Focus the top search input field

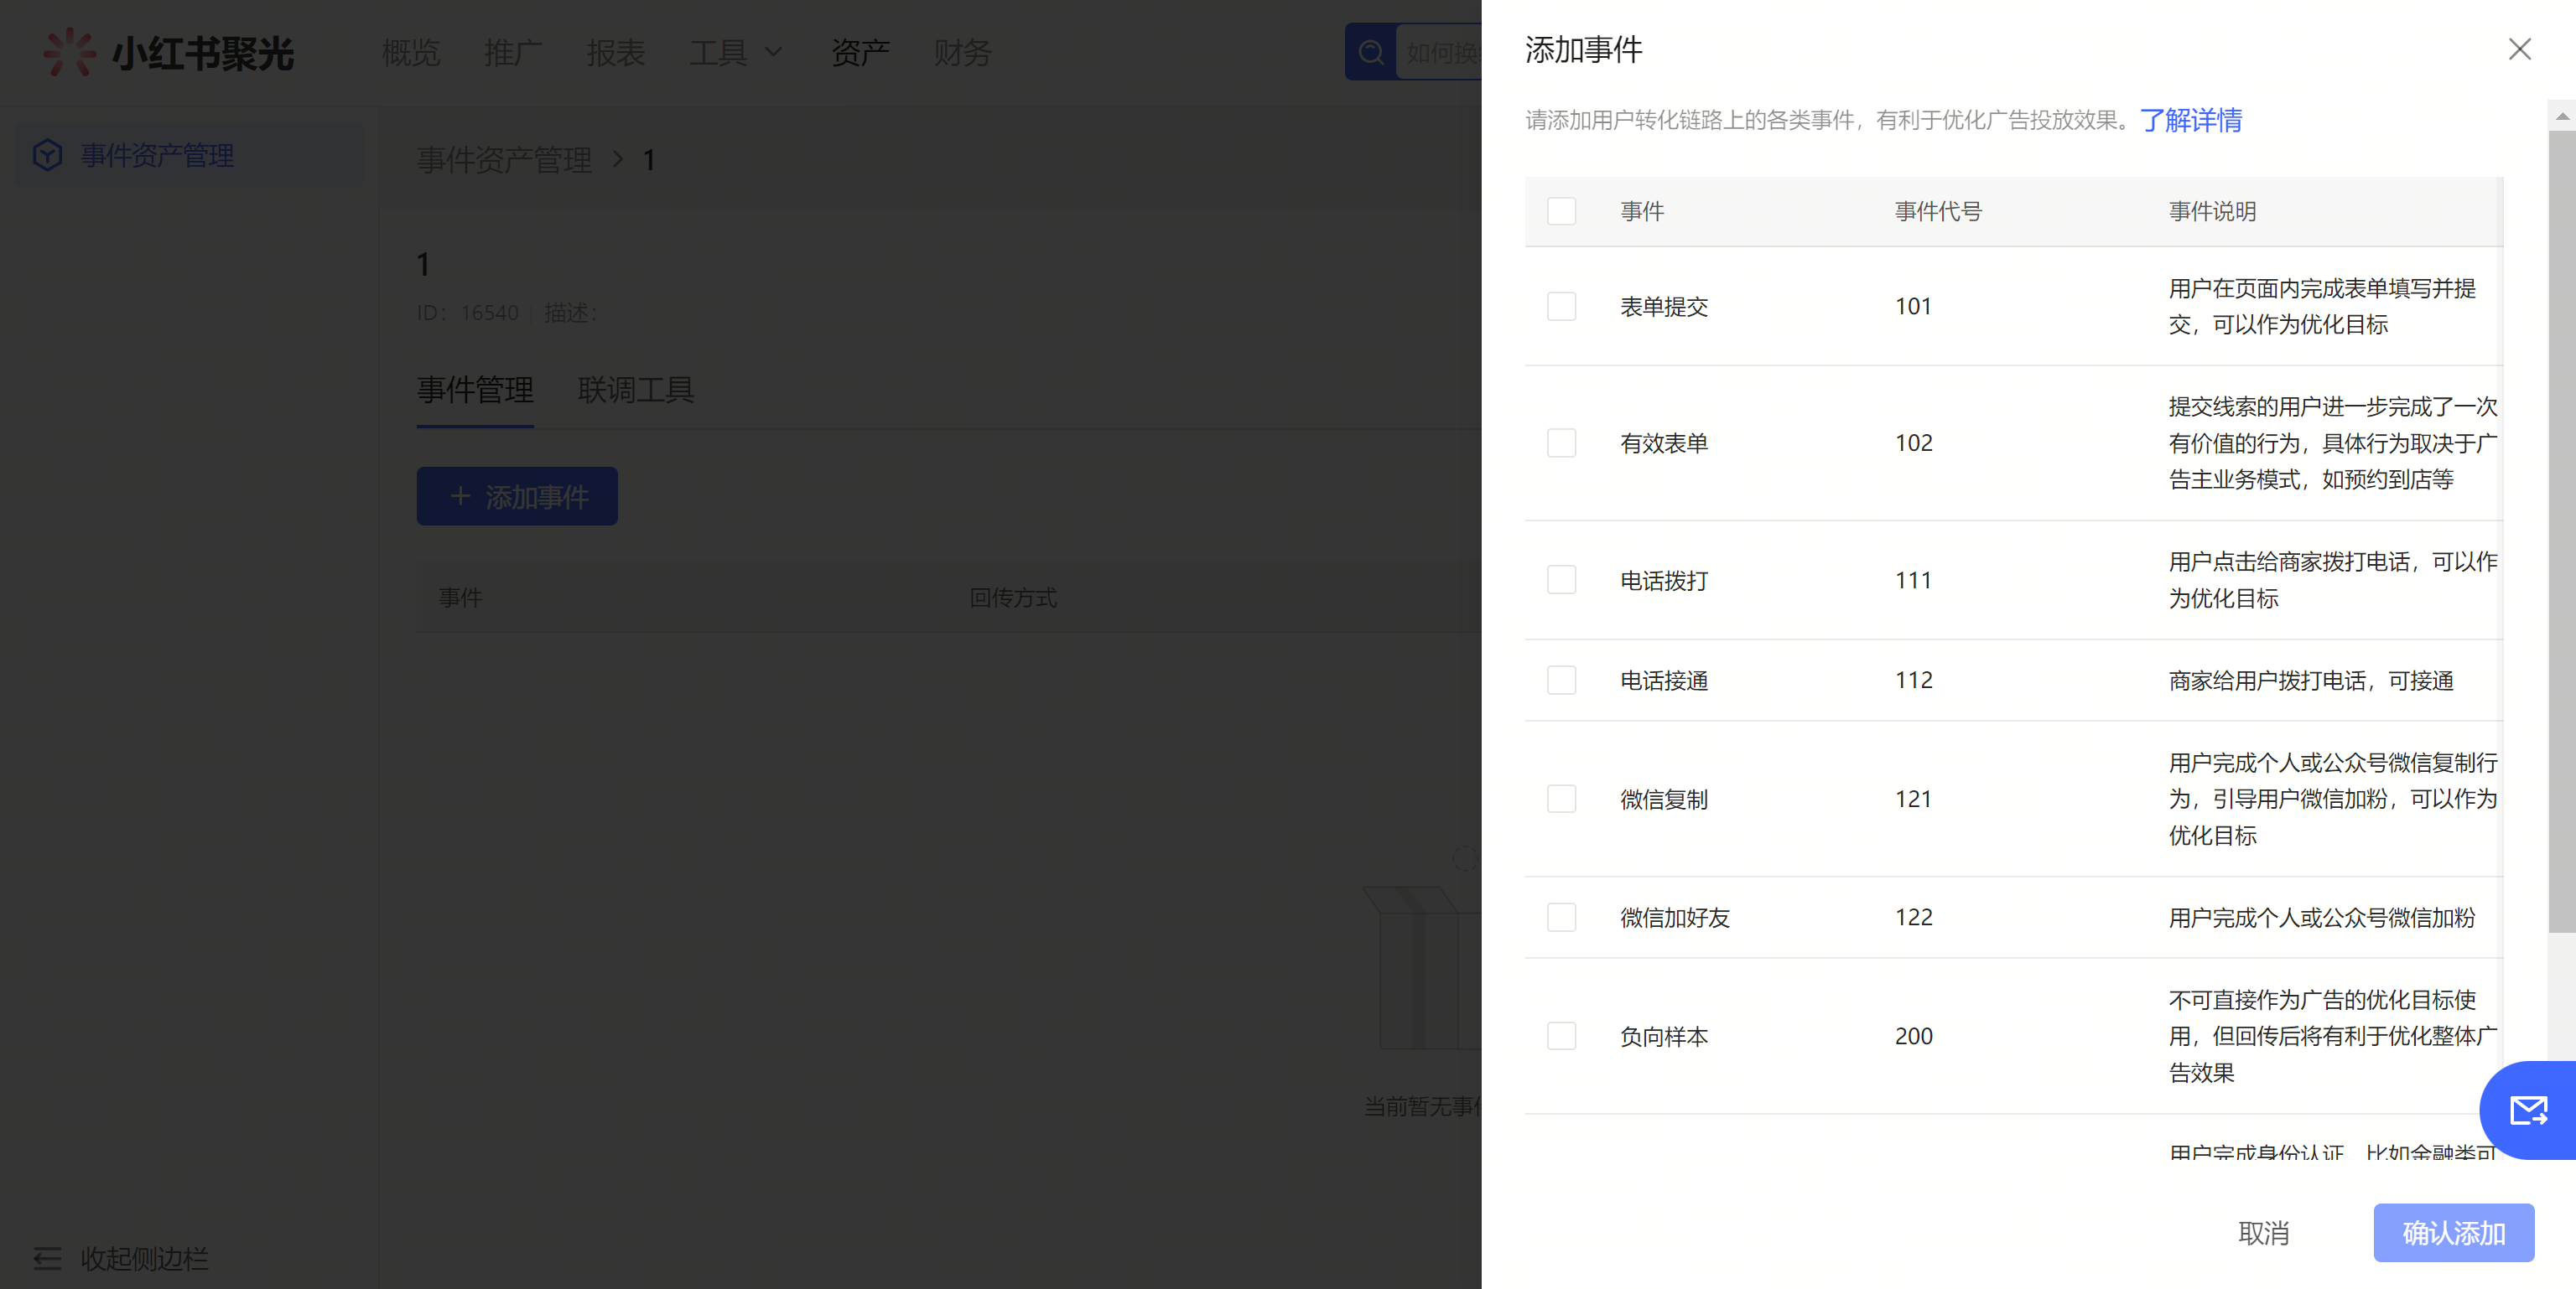pyautogui.click(x=1440, y=52)
